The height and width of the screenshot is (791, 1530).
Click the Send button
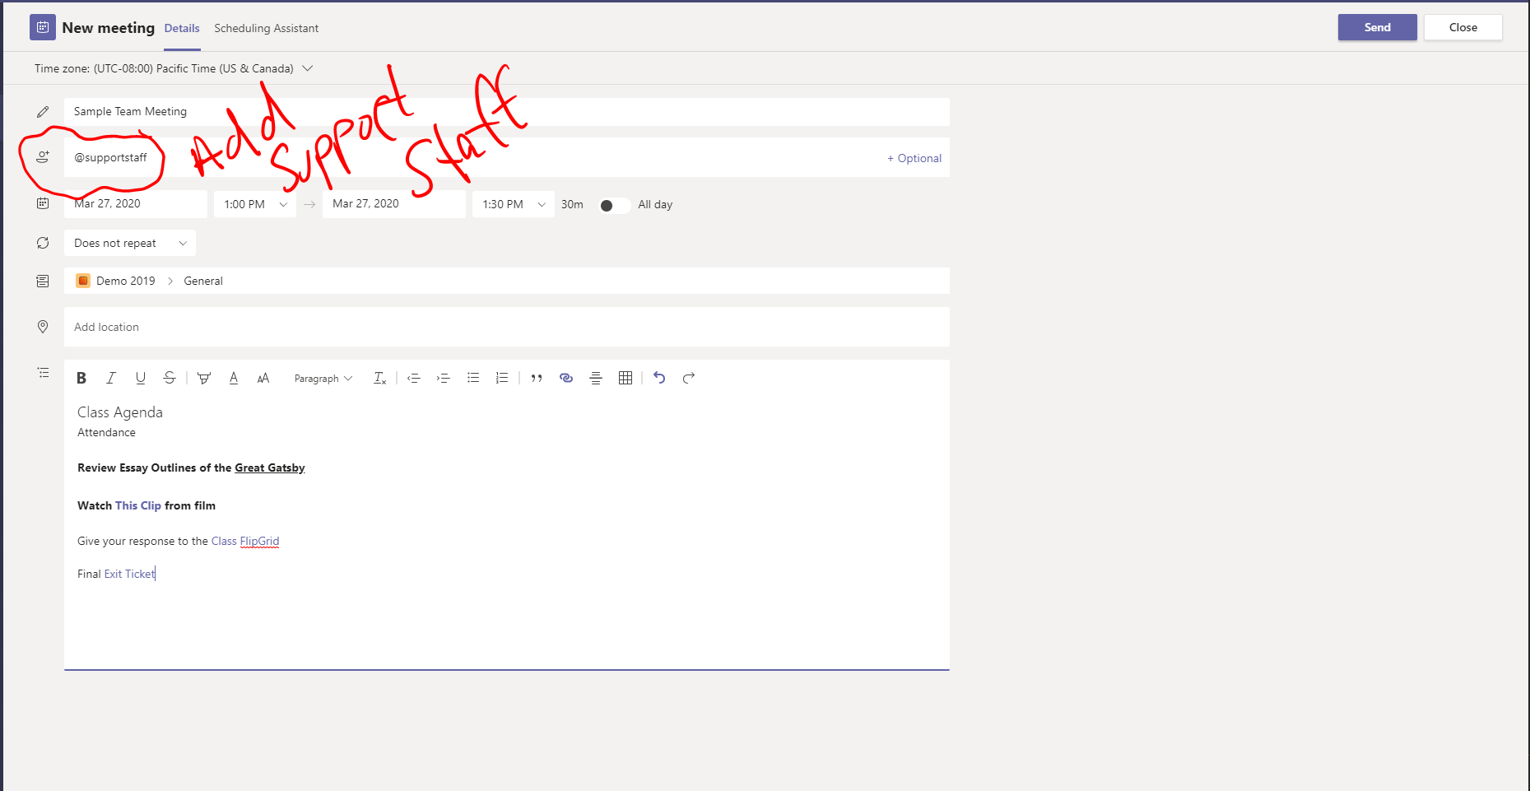click(1377, 27)
